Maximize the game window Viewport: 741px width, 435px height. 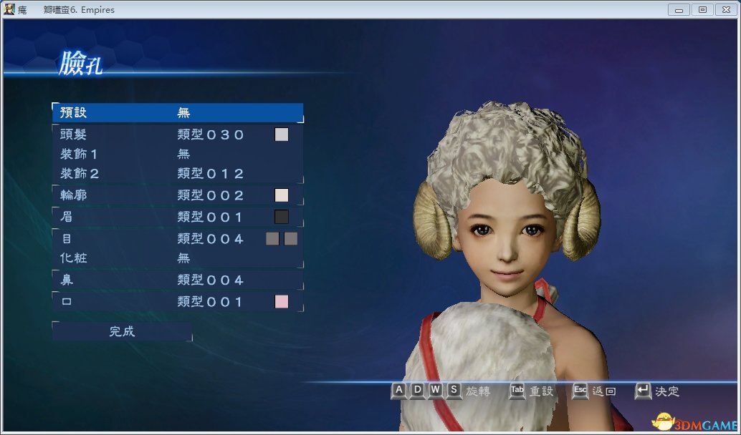(x=703, y=9)
